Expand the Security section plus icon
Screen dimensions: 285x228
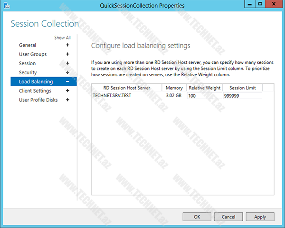point(67,72)
